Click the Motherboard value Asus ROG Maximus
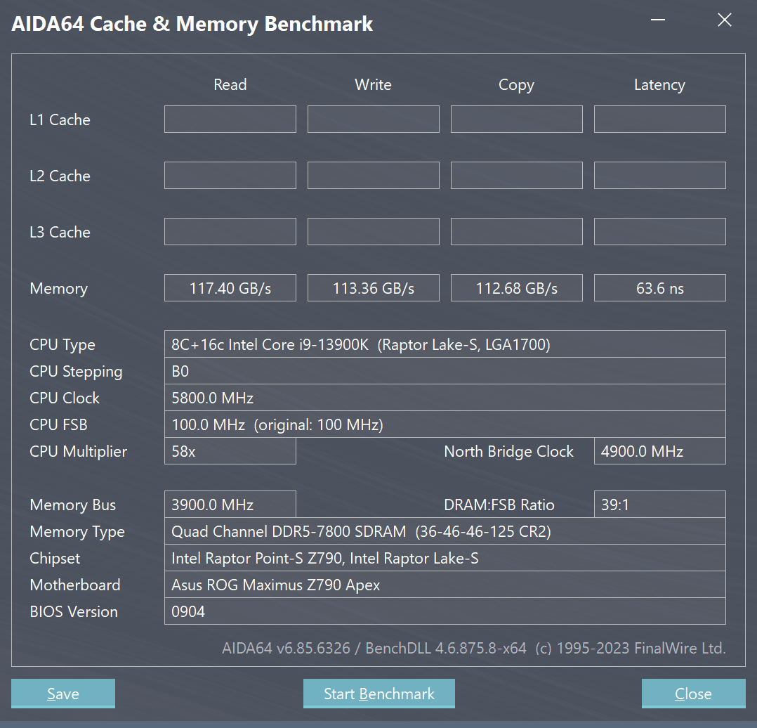 (x=445, y=585)
